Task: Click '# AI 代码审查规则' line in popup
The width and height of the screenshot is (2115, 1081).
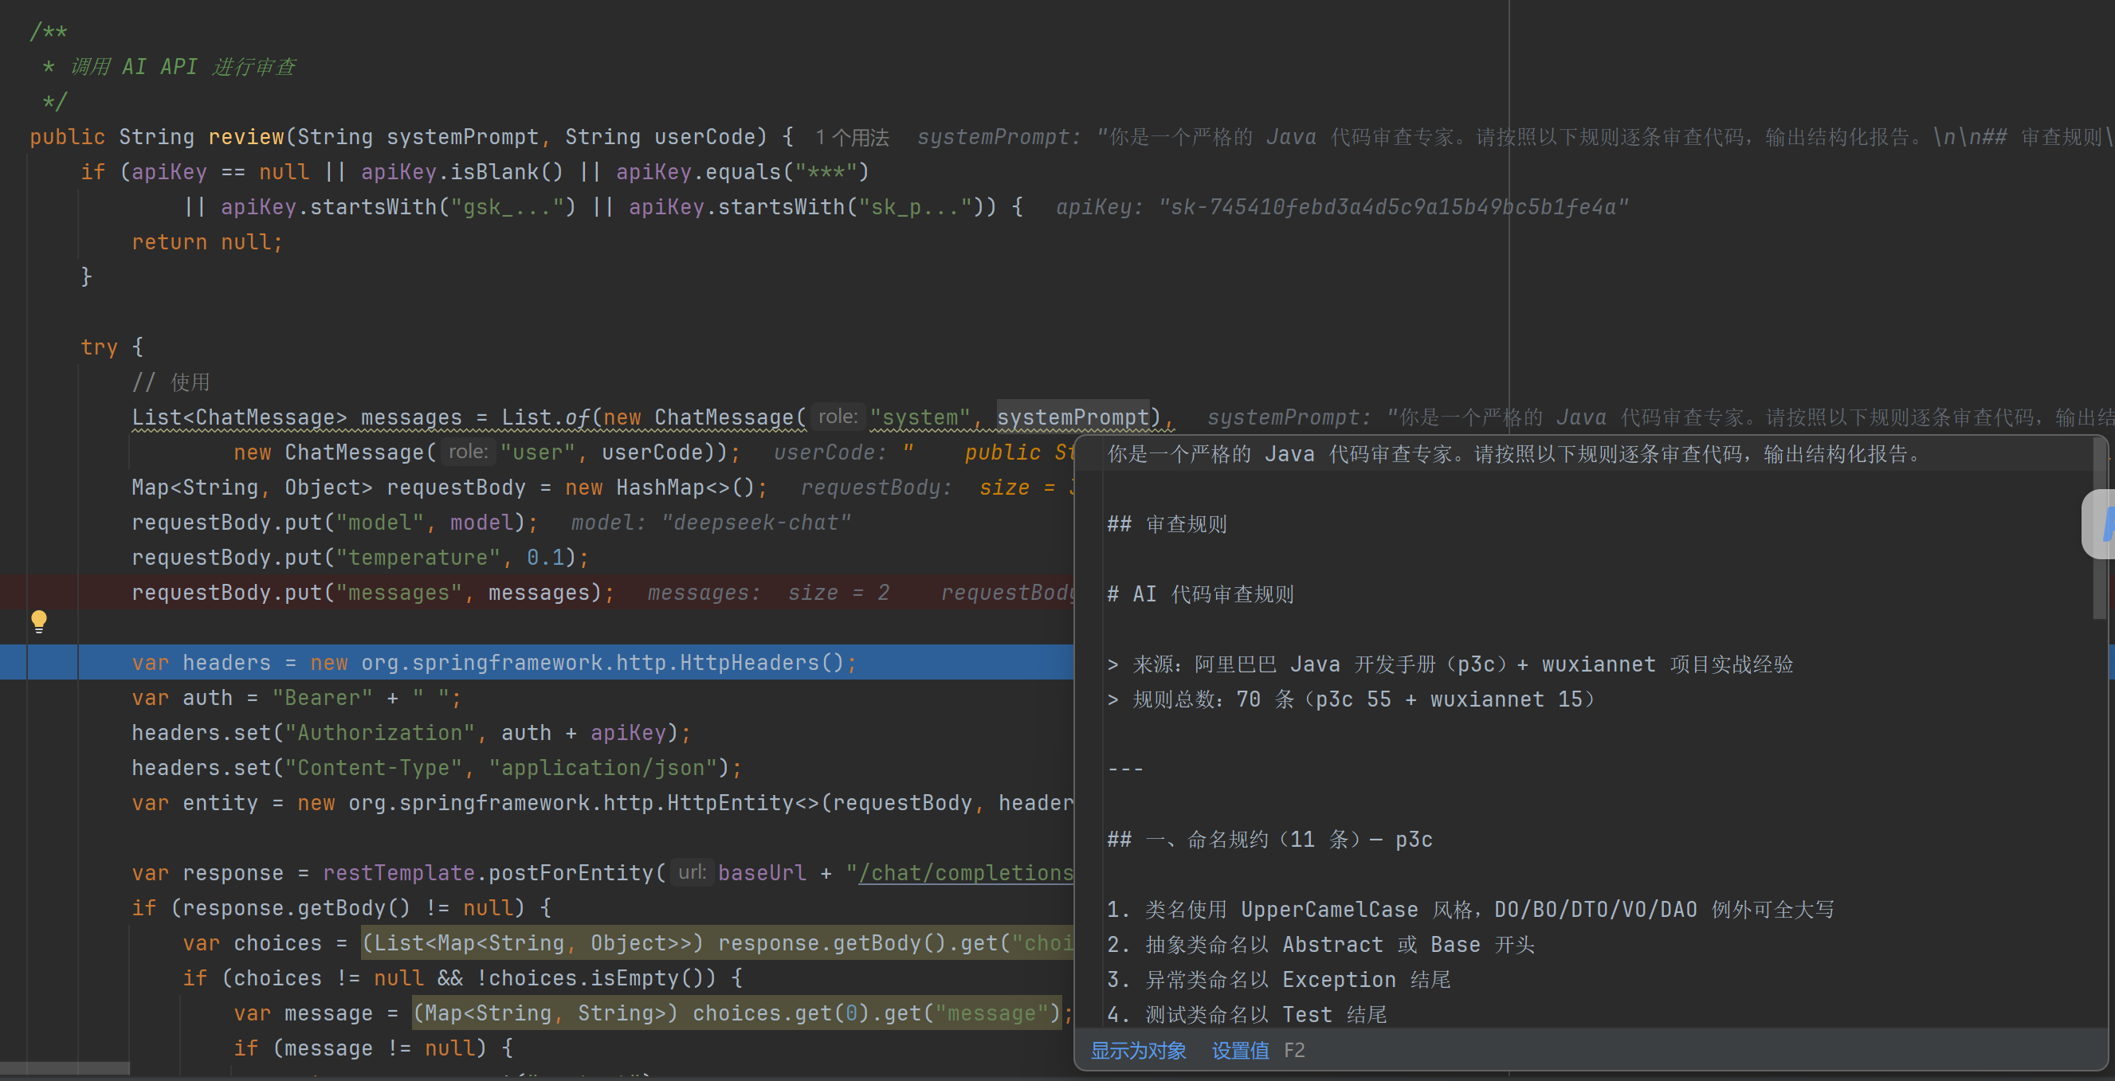Action: point(1200,593)
